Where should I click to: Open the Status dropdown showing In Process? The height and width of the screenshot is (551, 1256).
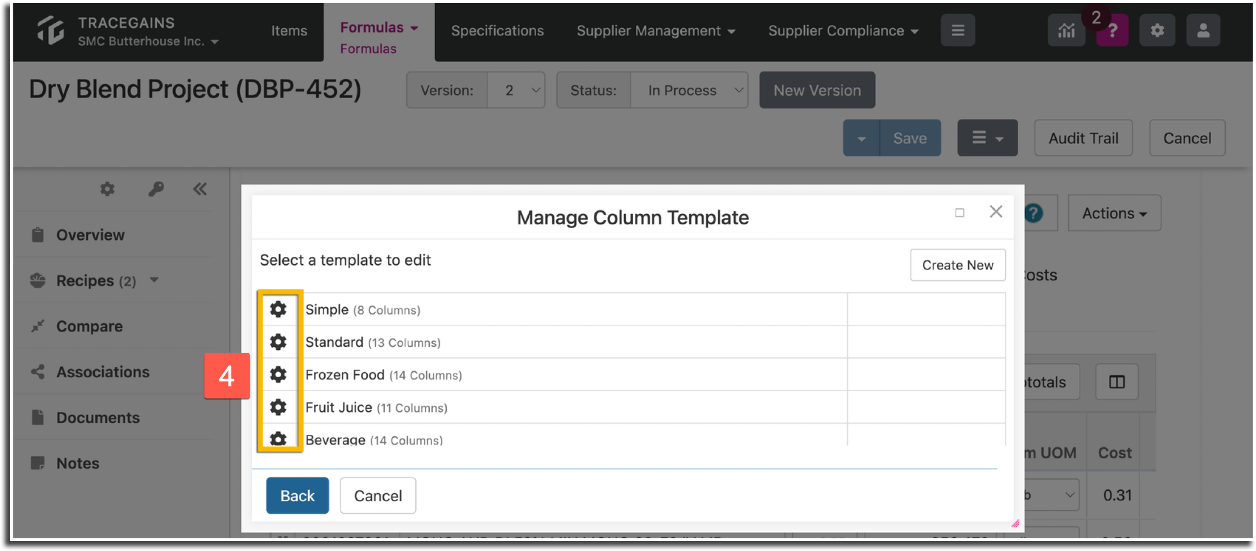click(689, 90)
